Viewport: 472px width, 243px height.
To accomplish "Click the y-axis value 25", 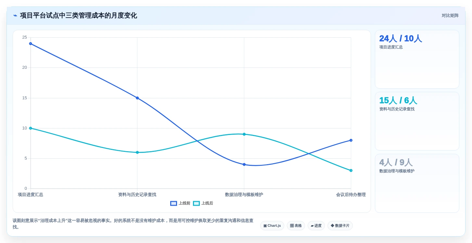I will (x=25, y=37).
